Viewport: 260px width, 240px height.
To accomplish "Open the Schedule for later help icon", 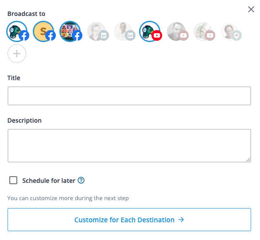I will tap(81, 180).
